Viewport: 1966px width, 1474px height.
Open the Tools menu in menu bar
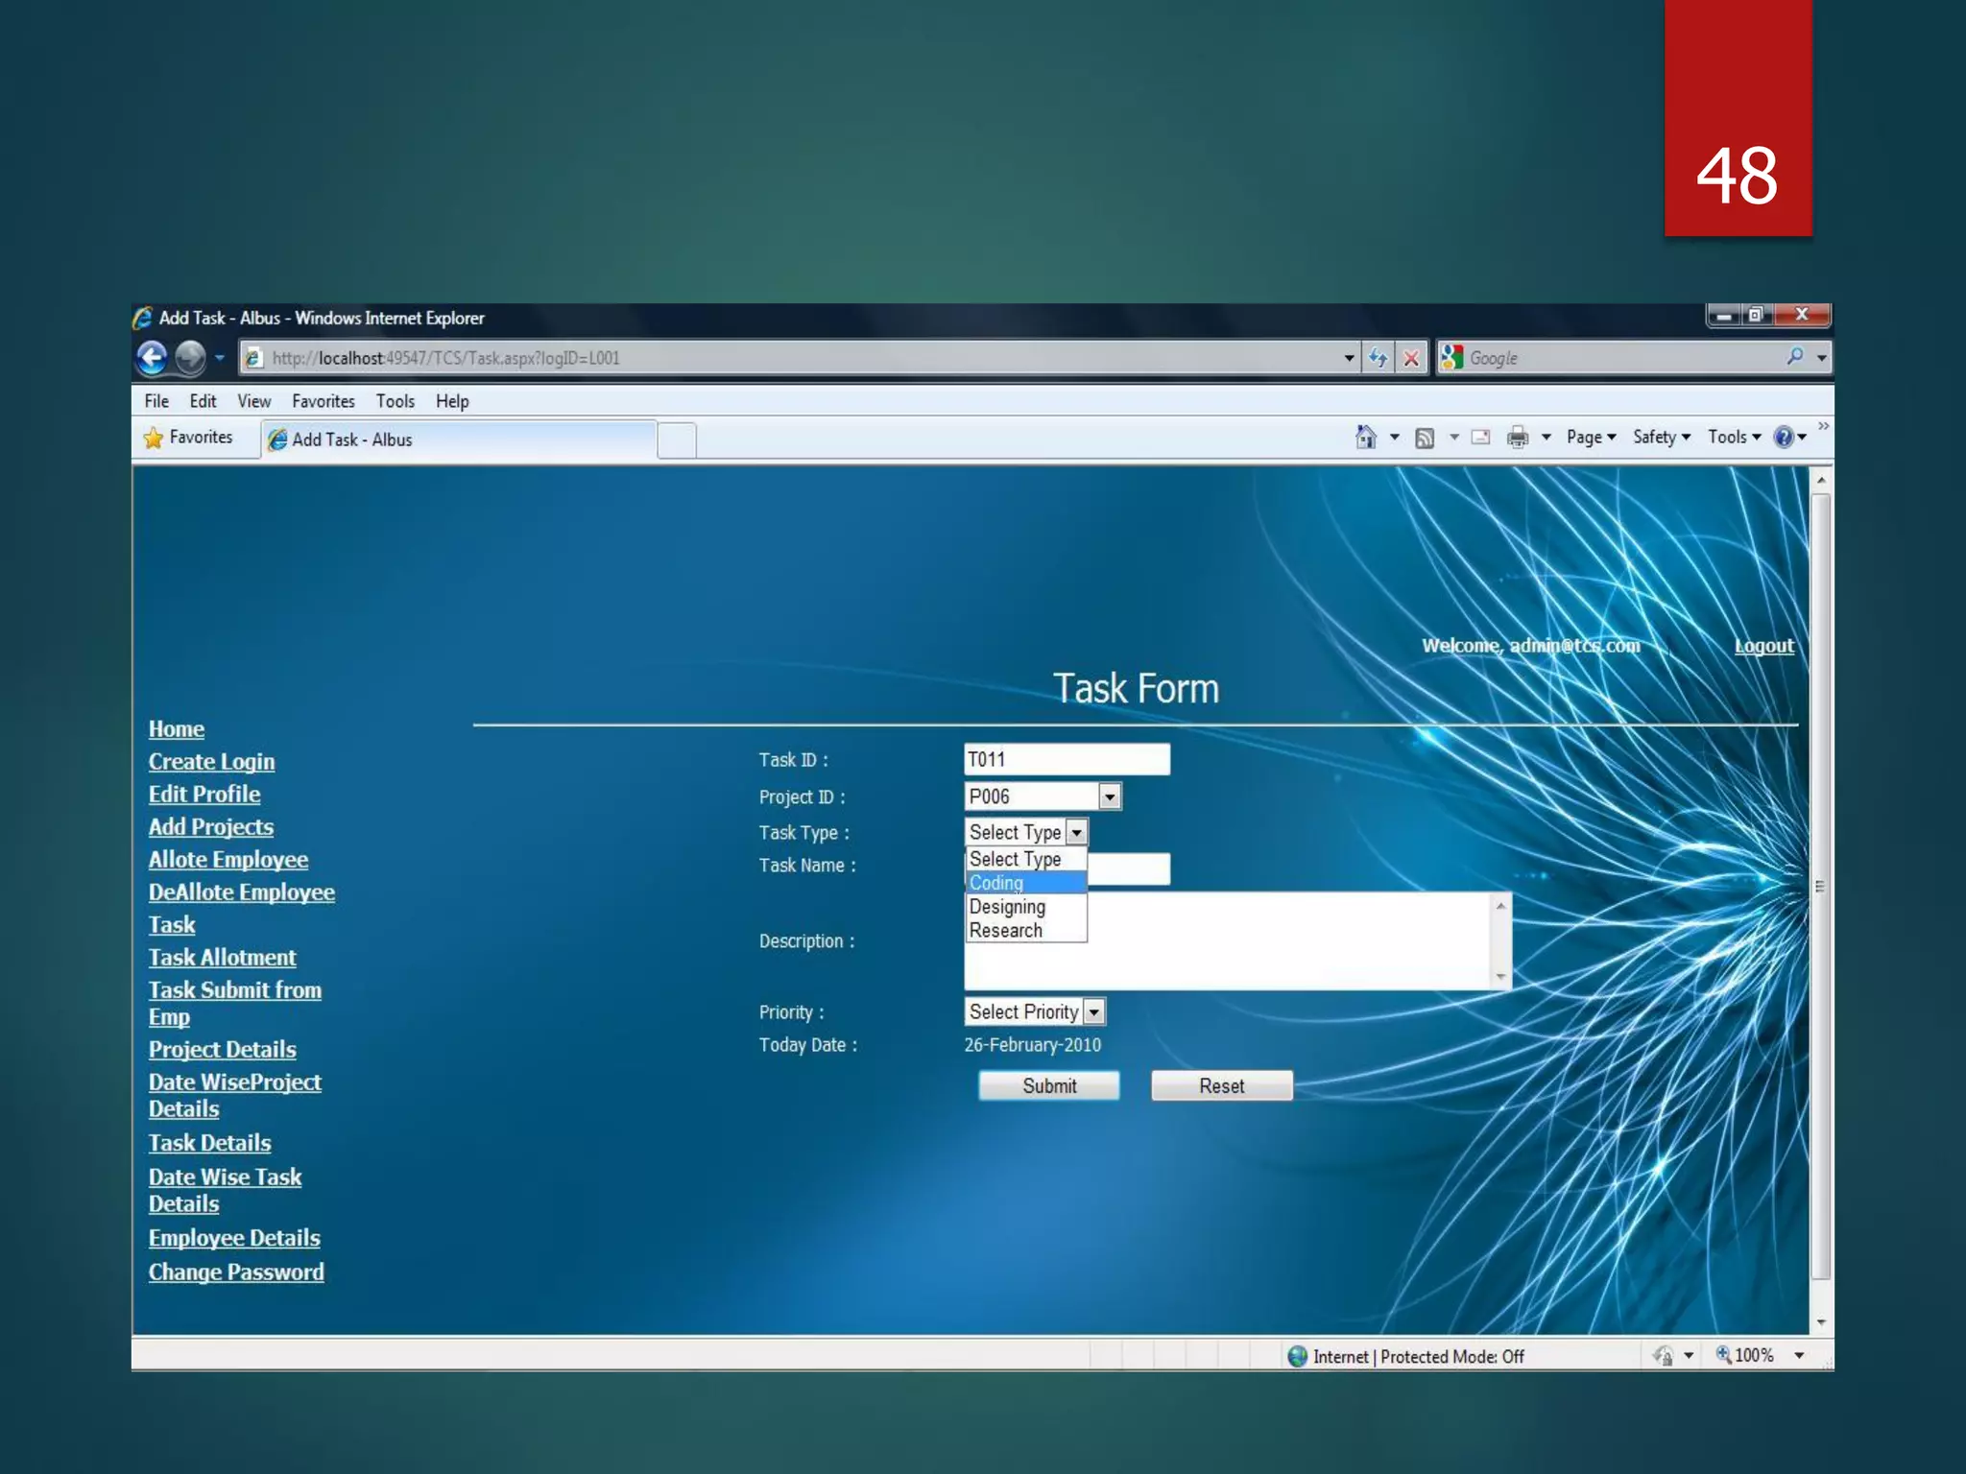click(395, 401)
